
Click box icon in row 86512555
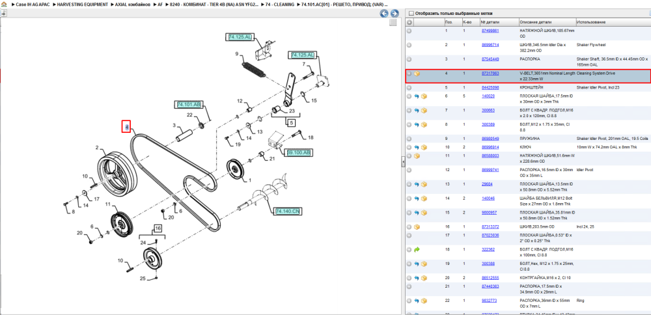click(424, 278)
